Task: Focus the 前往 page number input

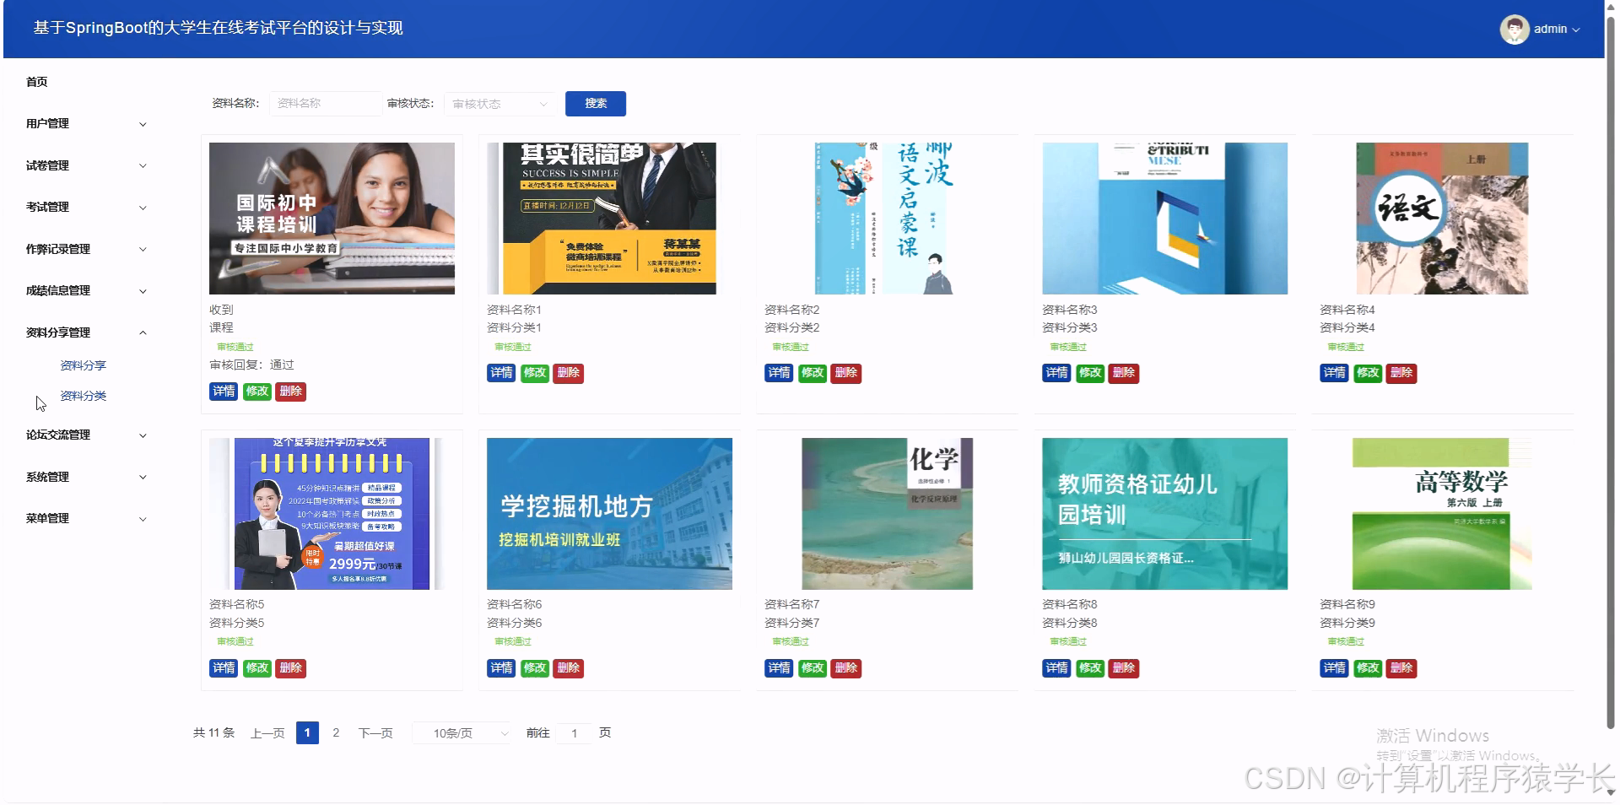Action: pyautogui.click(x=575, y=733)
